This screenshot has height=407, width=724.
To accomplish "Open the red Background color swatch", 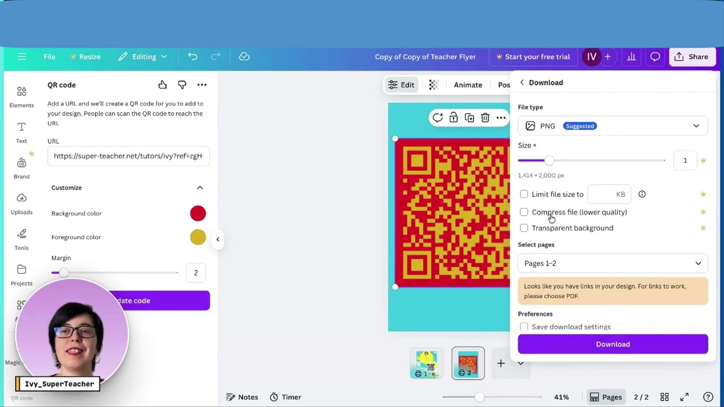I will [x=198, y=214].
